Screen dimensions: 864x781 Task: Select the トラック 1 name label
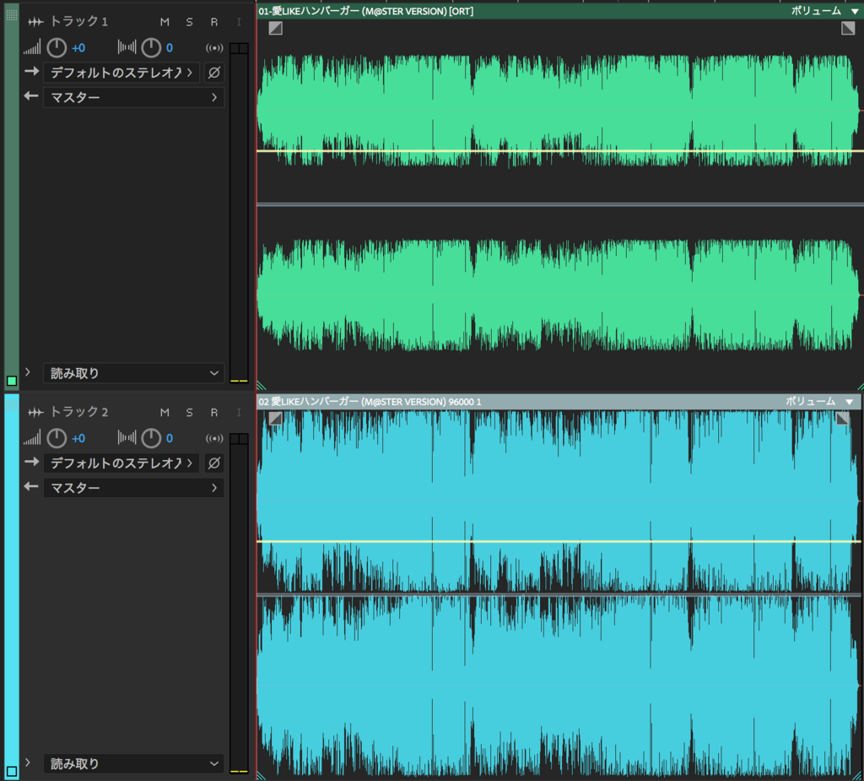pos(78,21)
